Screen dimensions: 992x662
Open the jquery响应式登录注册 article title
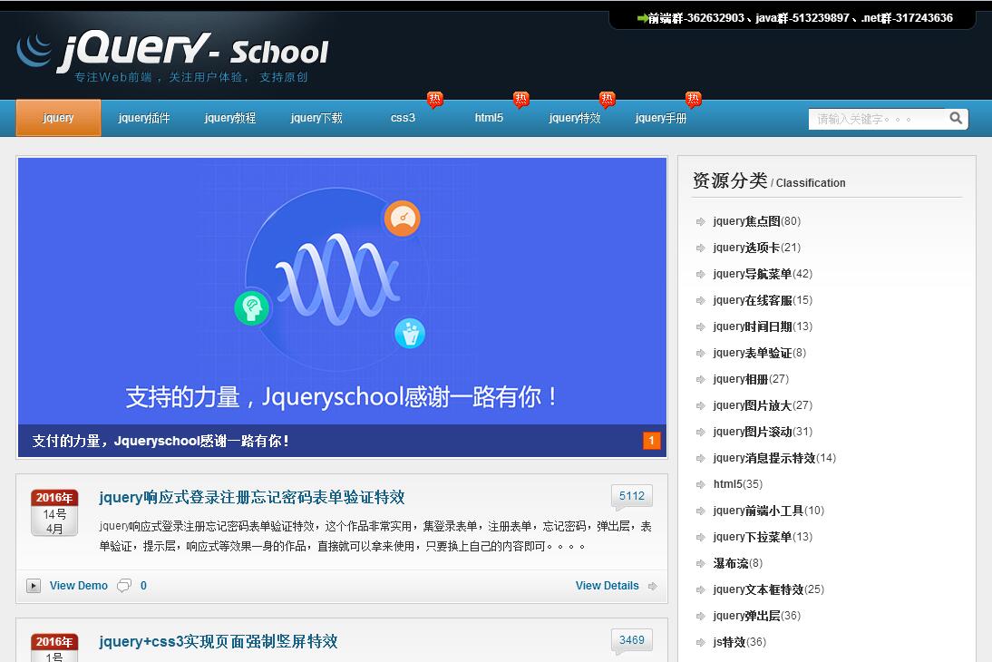(x=252, y=497)
